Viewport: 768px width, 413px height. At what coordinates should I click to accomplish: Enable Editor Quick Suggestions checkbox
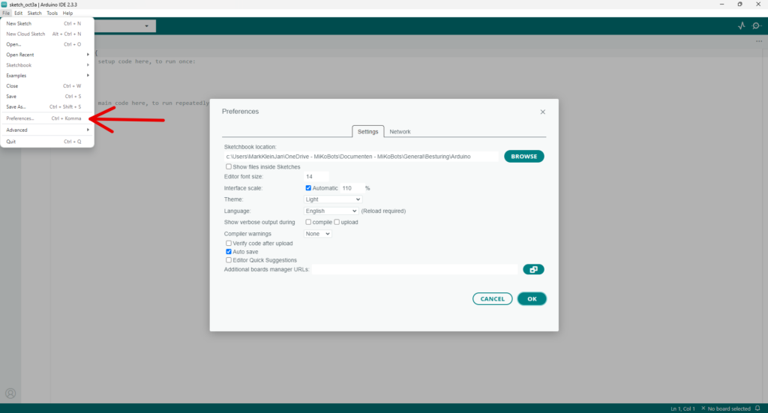[x=229, y=260]
